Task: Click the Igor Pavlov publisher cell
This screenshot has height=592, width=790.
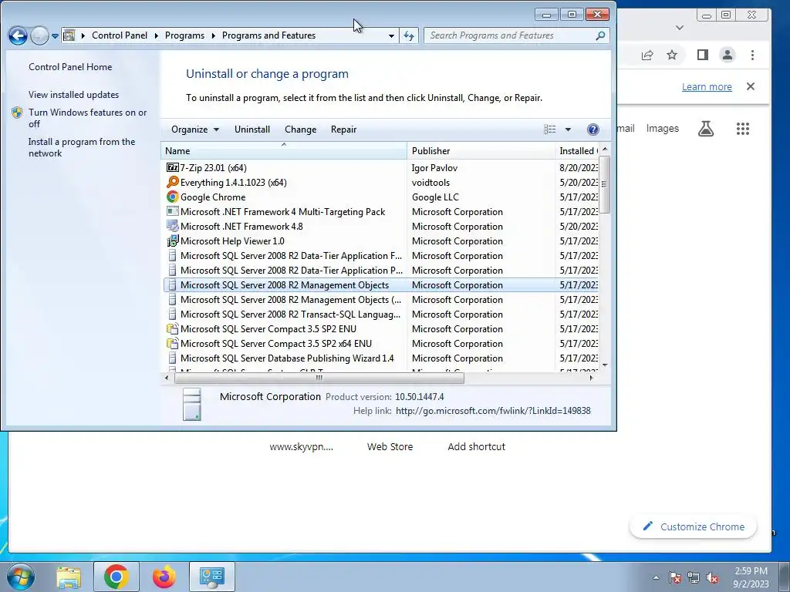Action: coord(434,167)
